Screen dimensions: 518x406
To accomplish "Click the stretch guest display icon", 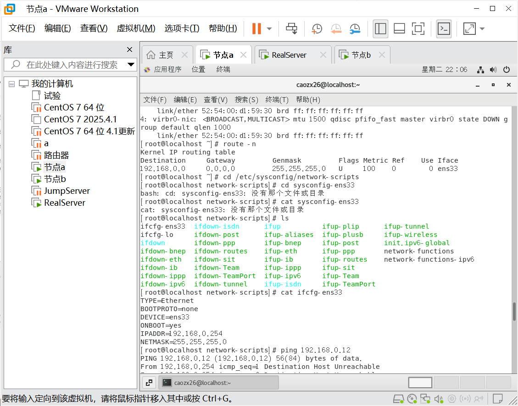I will click(469, 29).
